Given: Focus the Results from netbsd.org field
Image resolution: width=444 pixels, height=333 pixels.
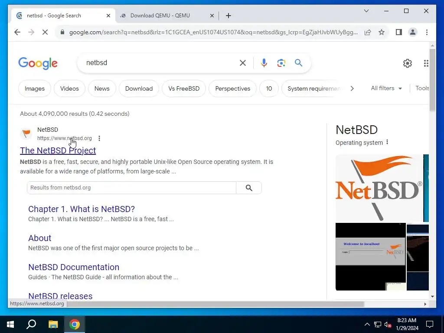Looking at the screenshot, I should (131, 188).
